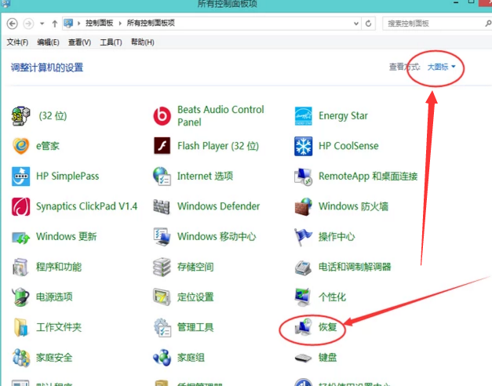Open the recent locations arrow dropdown
This screenshot has height=386, width=492.
click(42, 24)
